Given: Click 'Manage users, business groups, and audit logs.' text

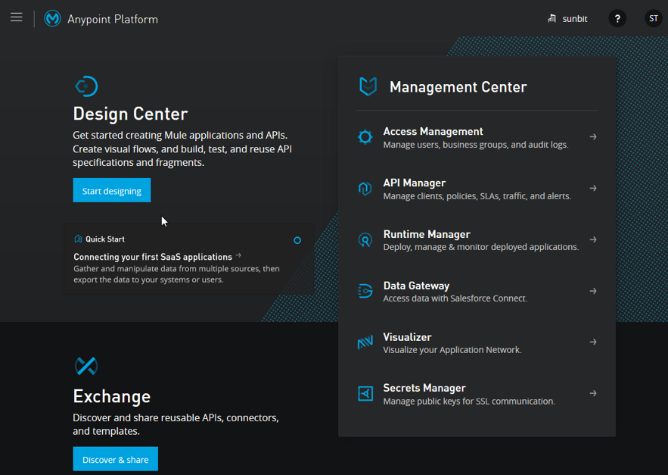Looking at the screenshot, I should 476,145.
